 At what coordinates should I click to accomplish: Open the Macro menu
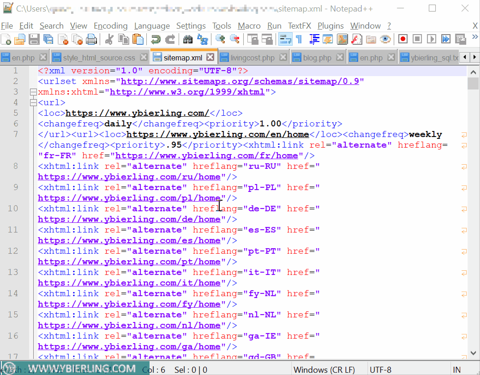click(x=249, y=26)
